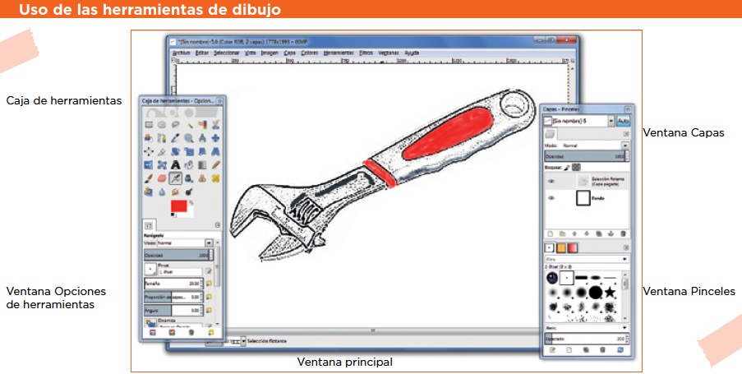Open the image selector dropdown in Capas window
Image resolution: width=742 pixels, height=374 pixels.
click(x=611, y=121)
